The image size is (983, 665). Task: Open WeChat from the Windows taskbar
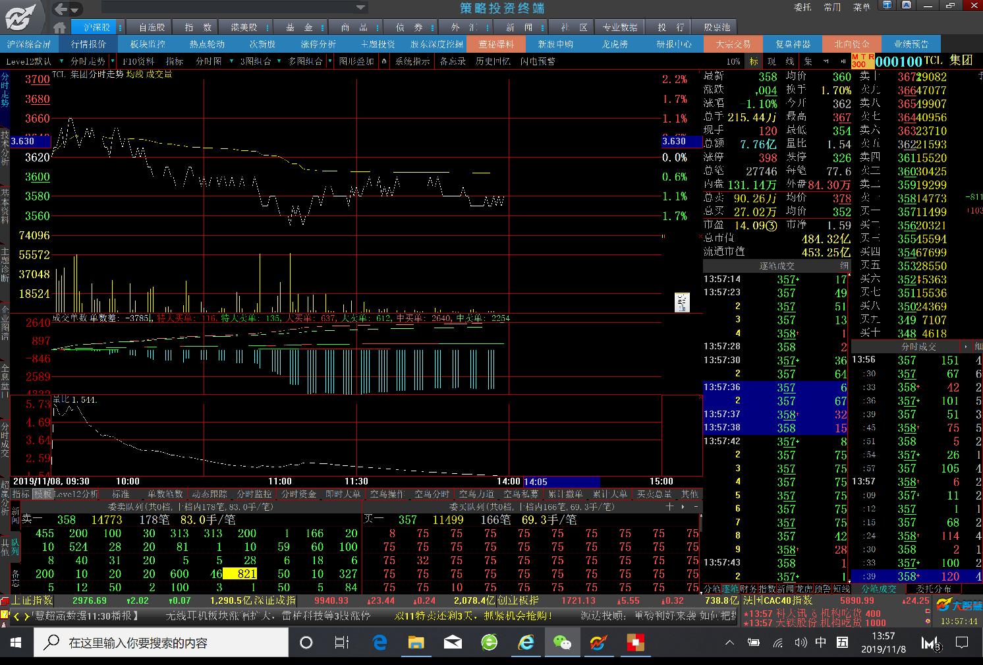coord(561,643)
